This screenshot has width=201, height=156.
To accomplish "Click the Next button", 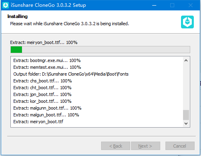I will pos(145,146).
